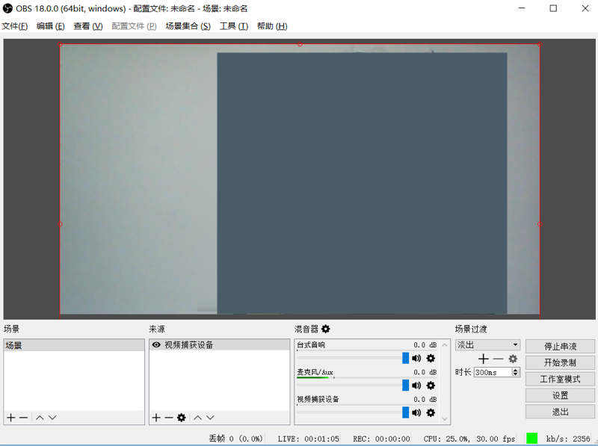
Task: Move the scene down with the down arrow
Action: (52, 418)
